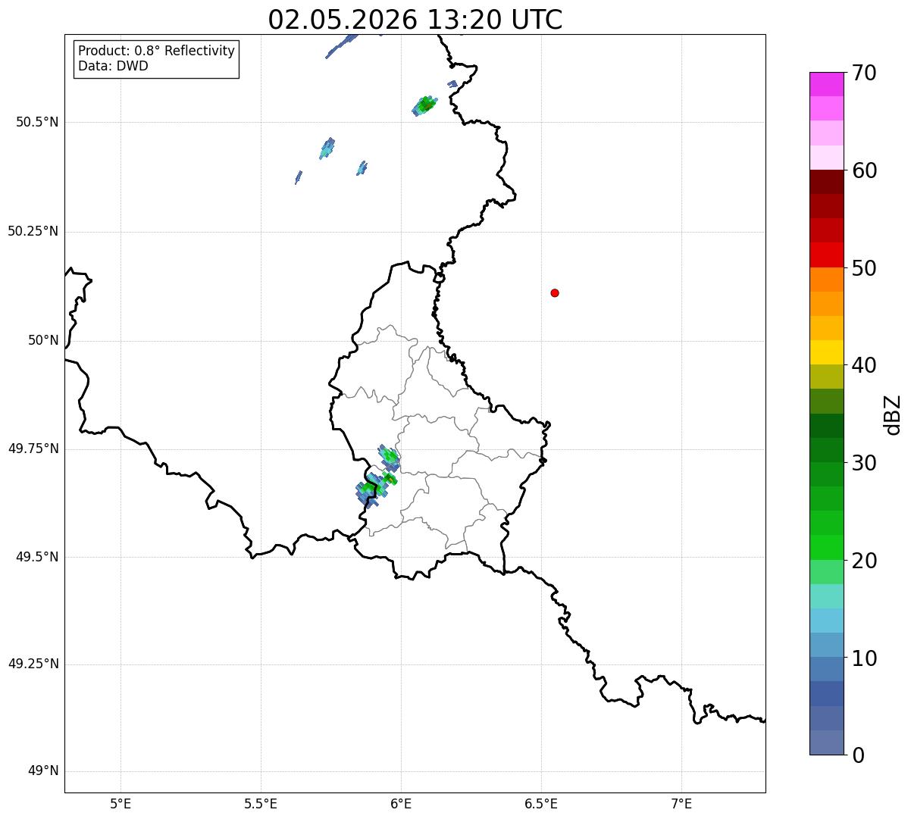Screen dimensions: 911x819
Task: Click the 6.5°E longitude tick label
Action: coord(541,803)
